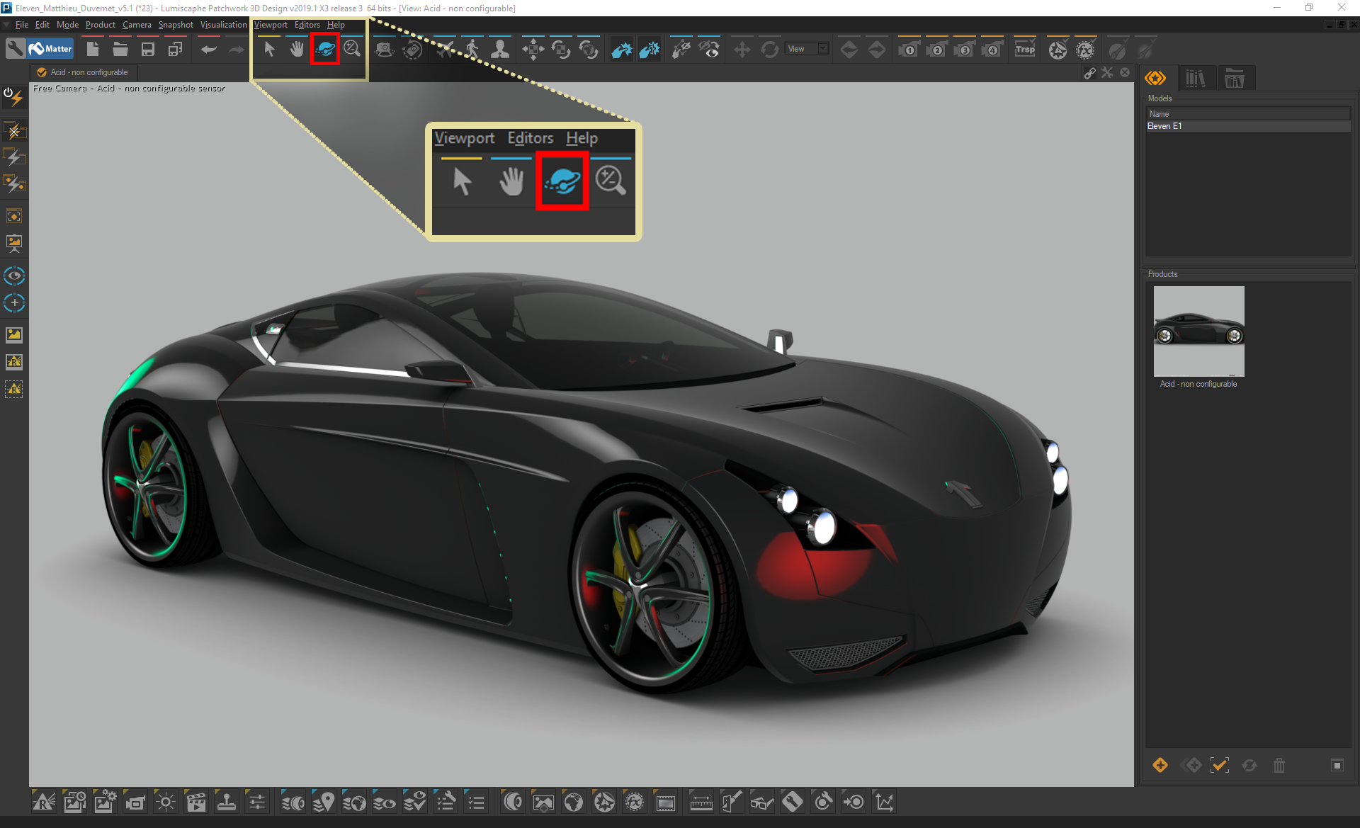
Task: Toggle the eye icon in left sidebar
Action: pyautogui.click(x=14, y=276)
